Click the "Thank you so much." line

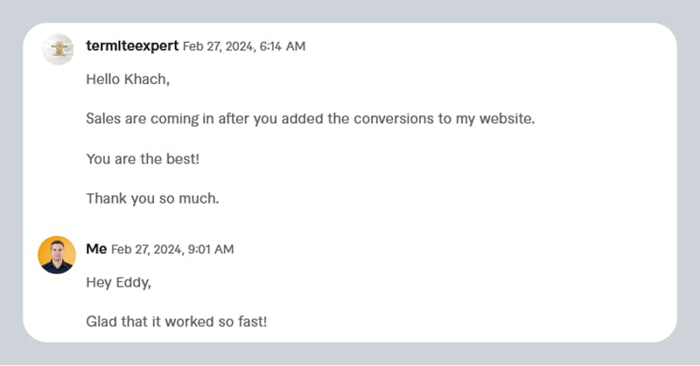coord(152,198)
